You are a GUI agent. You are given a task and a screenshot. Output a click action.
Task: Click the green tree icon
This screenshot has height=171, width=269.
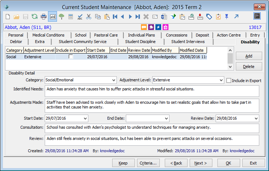tap(61, 17)
